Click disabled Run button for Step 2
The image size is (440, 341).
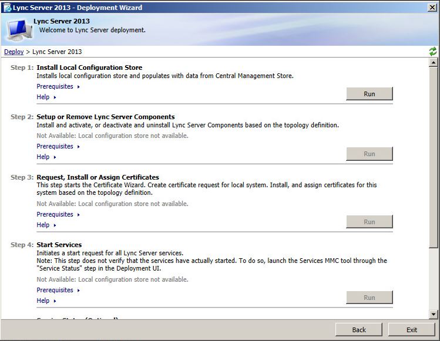tap(370, 154)
